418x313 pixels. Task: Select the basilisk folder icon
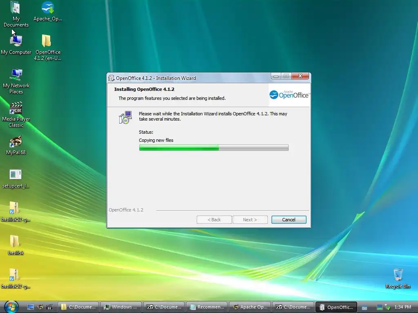tap(16, 245)
